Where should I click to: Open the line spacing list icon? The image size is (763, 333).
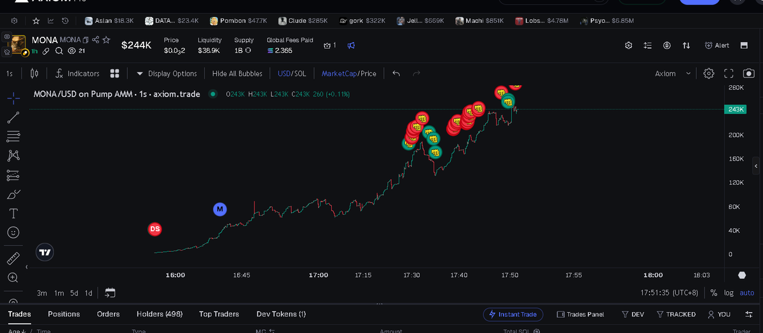[x=648, y=46]
